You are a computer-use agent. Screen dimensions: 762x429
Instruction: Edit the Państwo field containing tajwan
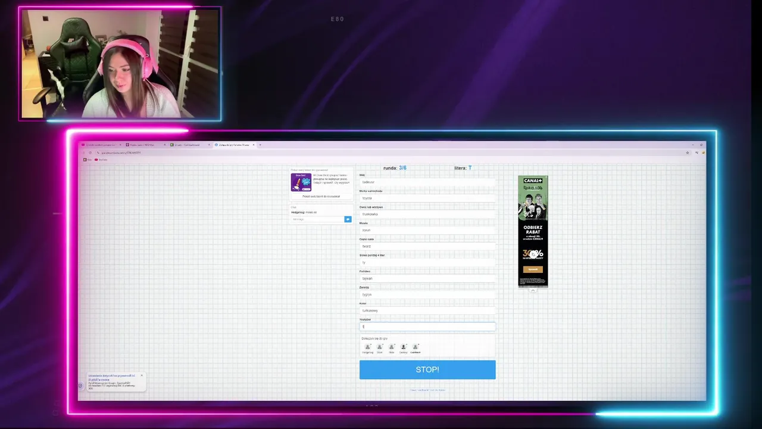[427, 278]
